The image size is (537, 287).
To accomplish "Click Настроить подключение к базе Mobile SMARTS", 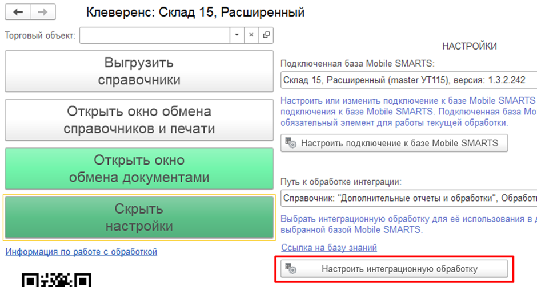I will [x=394, y=143].
